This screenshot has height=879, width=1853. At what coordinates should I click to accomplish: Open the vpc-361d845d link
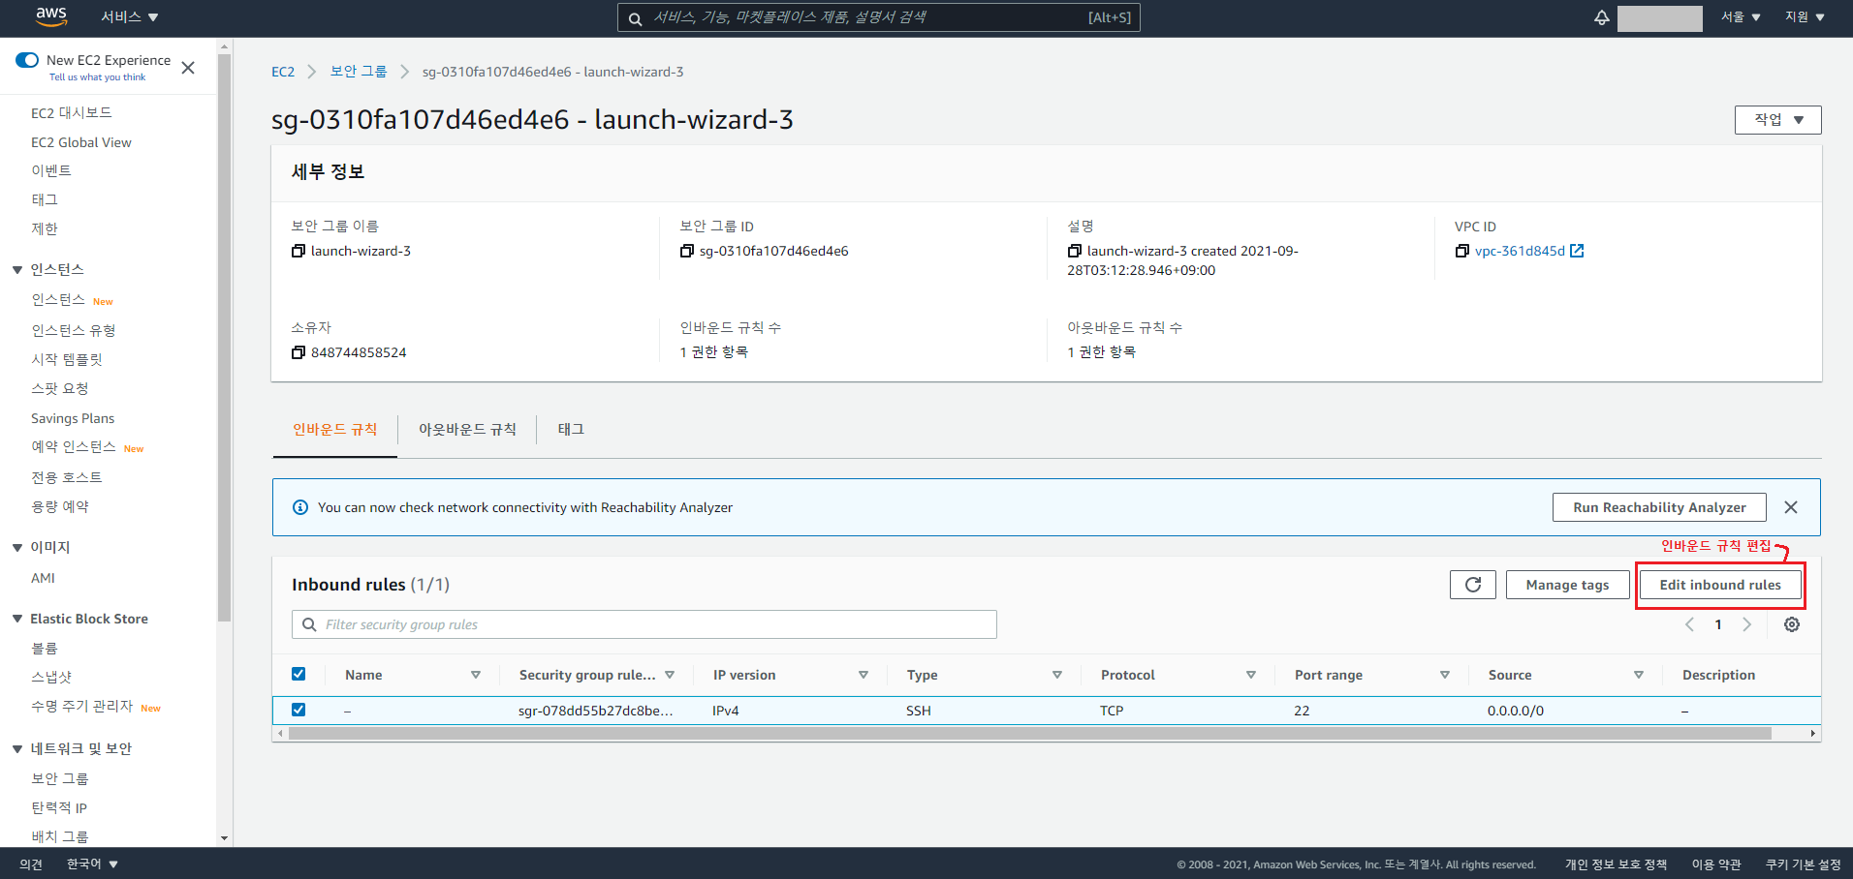point(1520,251)
